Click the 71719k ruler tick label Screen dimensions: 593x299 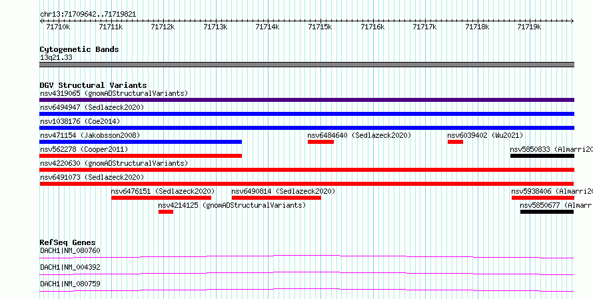[x=529, y=27]
